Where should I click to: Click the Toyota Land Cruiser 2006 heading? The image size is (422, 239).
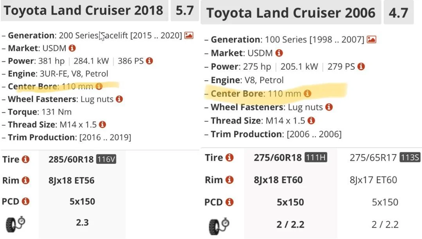pyautogui.click(x=291, y=13)
